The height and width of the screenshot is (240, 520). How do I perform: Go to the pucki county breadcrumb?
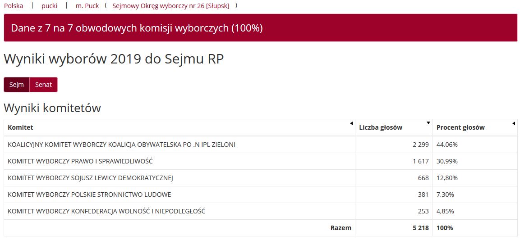coord(50,6)
